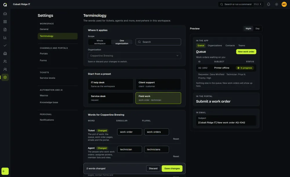
Task: Choose the Client support preset
Action: (x=158, y=84)
